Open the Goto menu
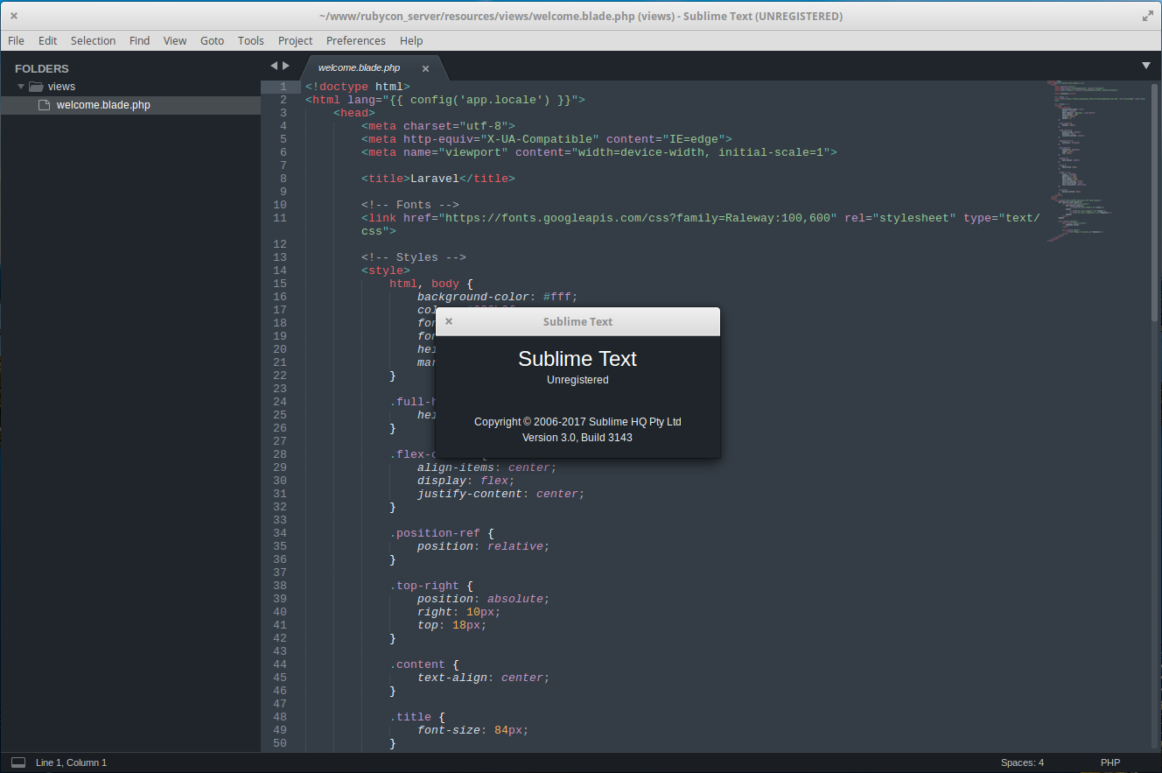This screenshot has width=1162, height=773. (x=212, y=40)
